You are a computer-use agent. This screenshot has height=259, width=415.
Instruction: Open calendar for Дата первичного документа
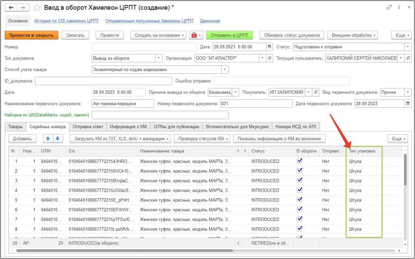coord(408,103)
